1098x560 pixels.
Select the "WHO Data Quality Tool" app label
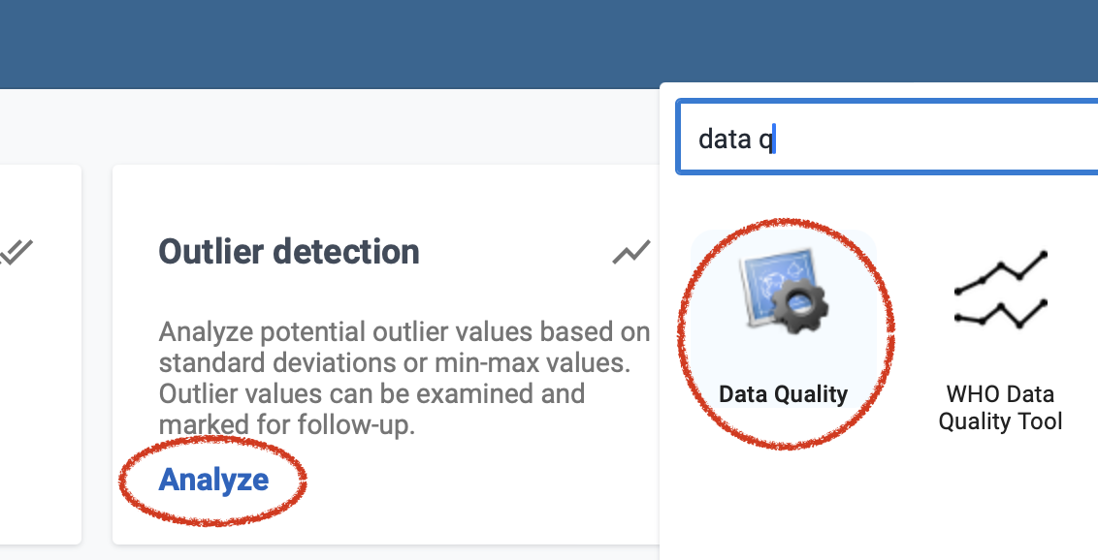(1000, 408)
